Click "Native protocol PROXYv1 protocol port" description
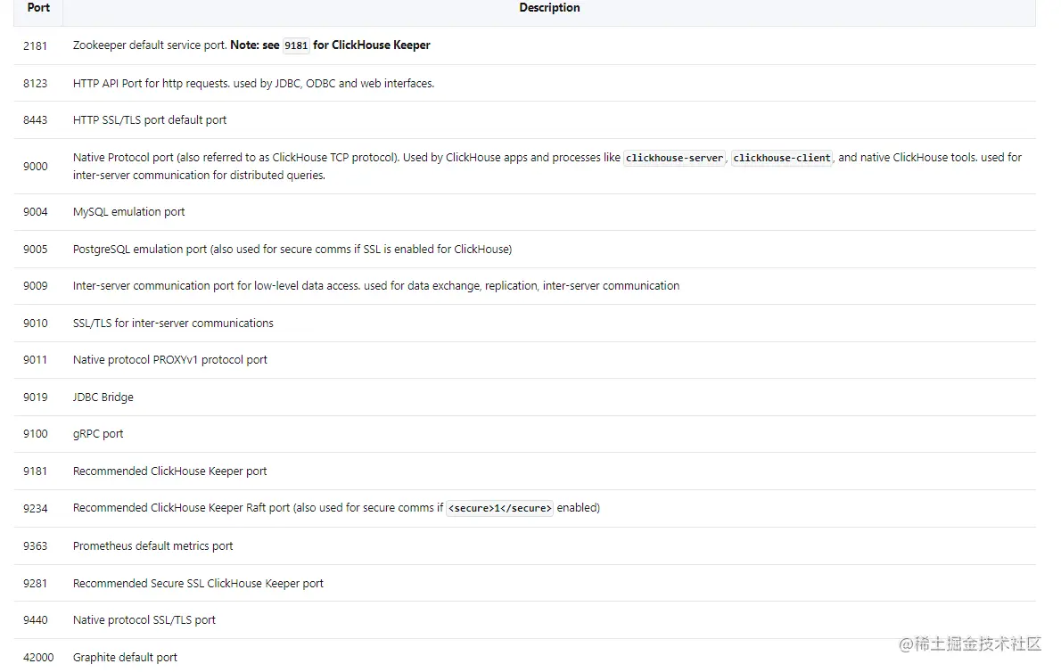Viewport: 1061px width, 672px height. 170,360
